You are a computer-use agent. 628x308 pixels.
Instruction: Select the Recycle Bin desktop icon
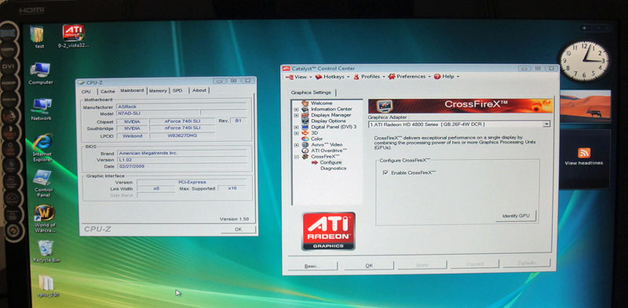pos(46,248)
